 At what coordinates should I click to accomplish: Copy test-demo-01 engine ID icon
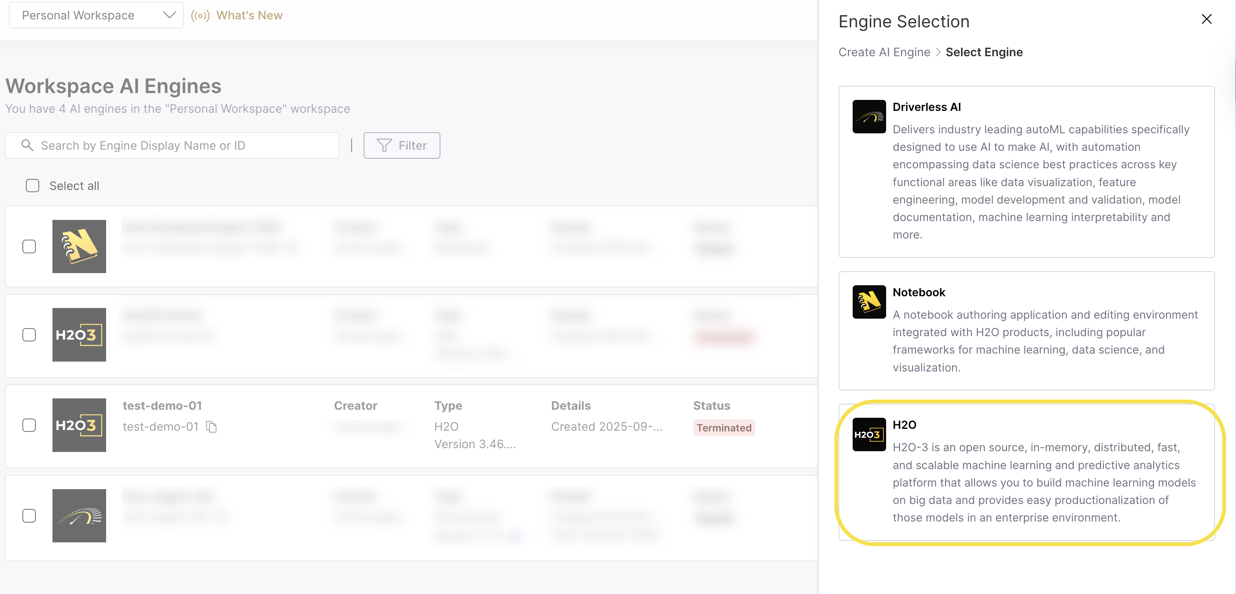(x=211, y=427)
